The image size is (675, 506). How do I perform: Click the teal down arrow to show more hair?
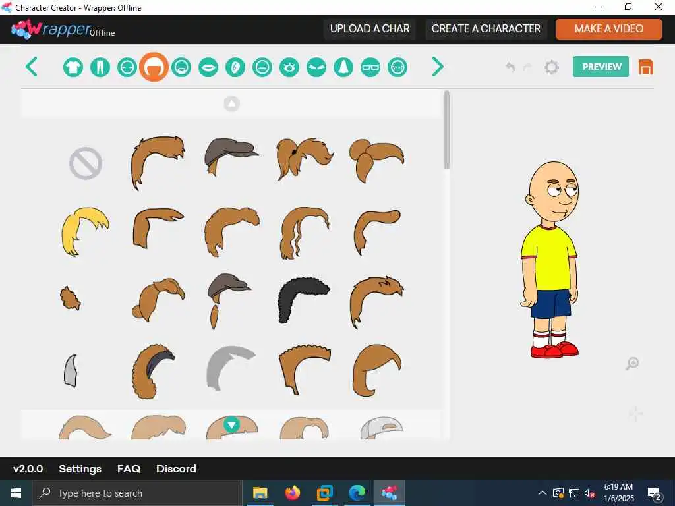pyautogui.click(x=231, y=425)
